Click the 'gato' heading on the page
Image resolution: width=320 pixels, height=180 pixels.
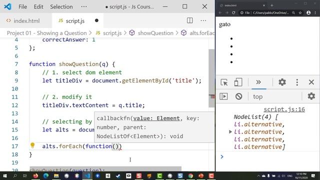224,24
